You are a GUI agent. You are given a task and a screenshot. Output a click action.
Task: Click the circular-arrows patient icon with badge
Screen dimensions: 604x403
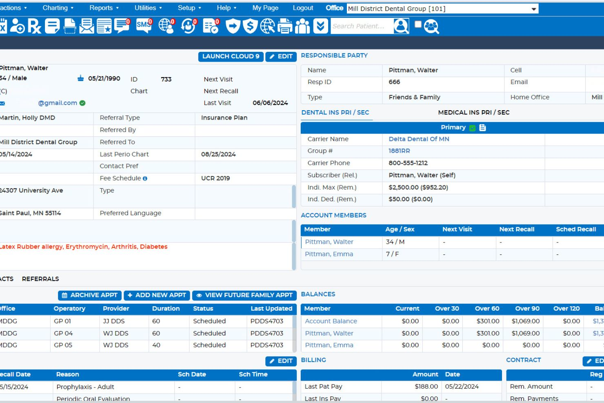pyautogui.click(x=189, y=26)
